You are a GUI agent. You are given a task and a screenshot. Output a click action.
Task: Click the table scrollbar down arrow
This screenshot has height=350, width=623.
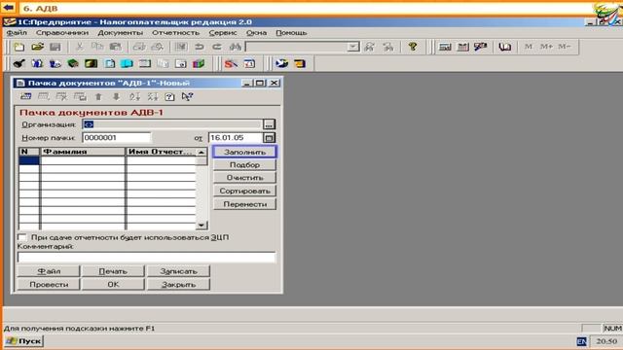[202, 225]
